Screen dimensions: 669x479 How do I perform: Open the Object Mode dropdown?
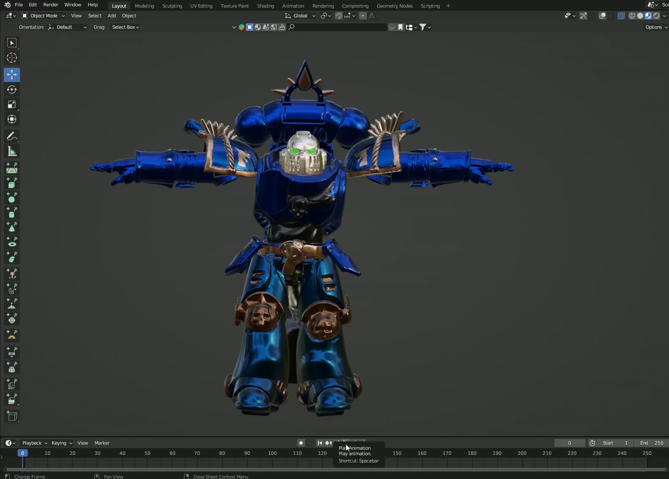[x=43, y=16]
